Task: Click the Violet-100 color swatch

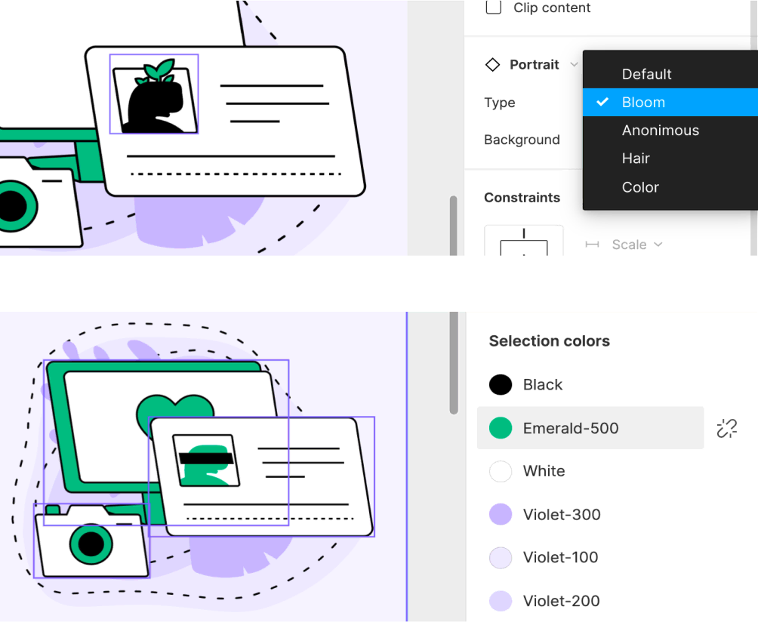Action: point(500,557)
